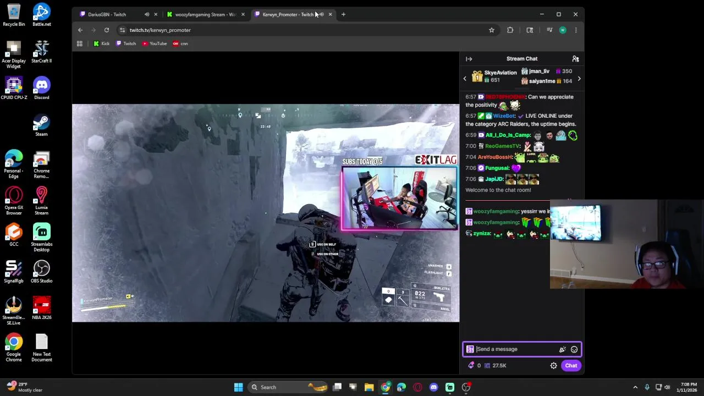Image resolution: width=704 pixels, height=396 pixels.
Task: Open Chrome media controls icon
Action: click(549, 30)
